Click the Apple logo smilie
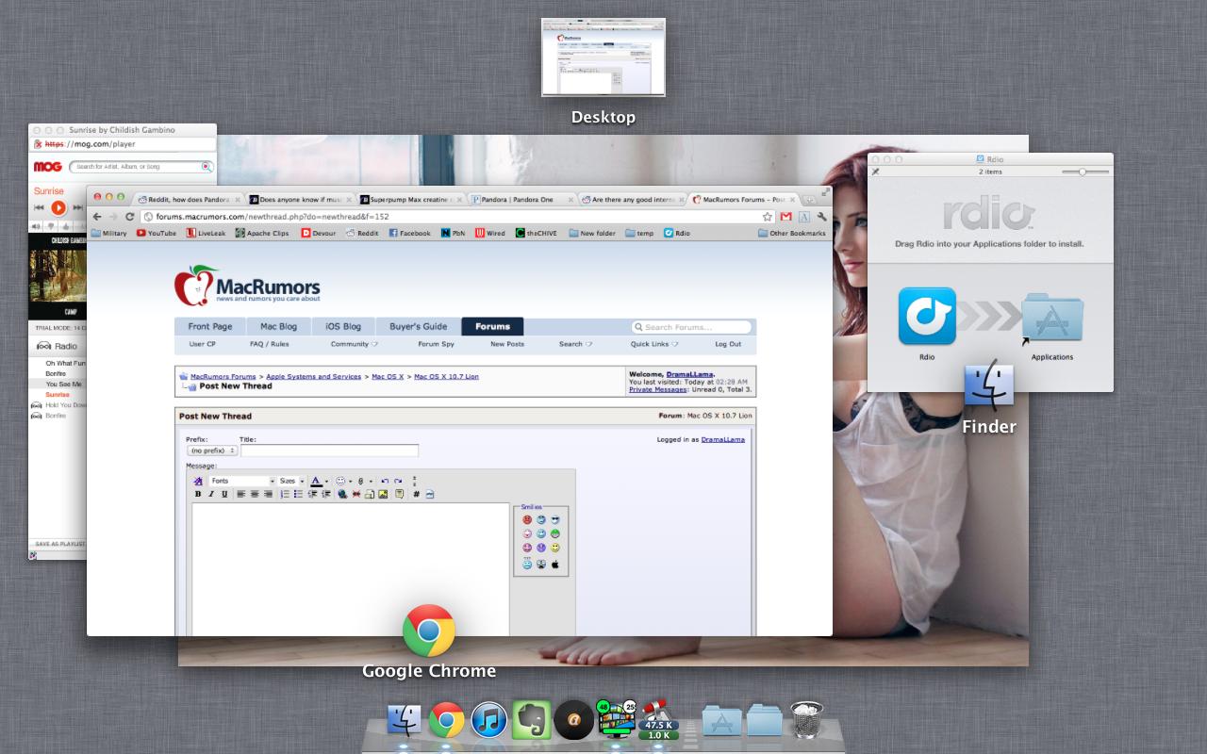 coord(555,565)
